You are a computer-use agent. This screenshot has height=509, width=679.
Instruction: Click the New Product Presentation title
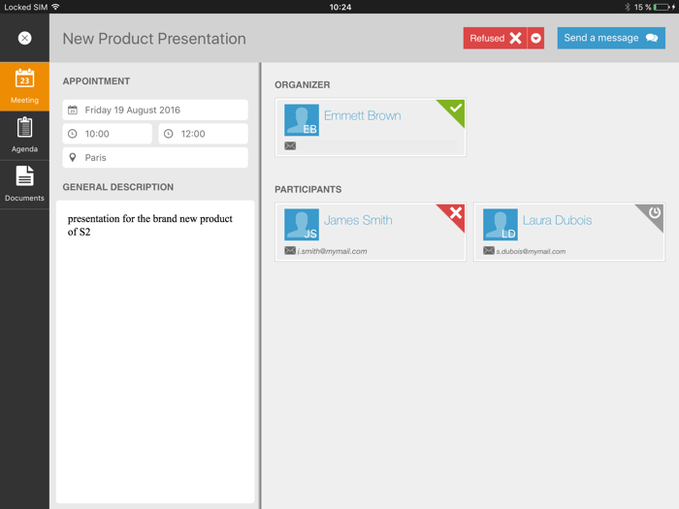[154, 39]
